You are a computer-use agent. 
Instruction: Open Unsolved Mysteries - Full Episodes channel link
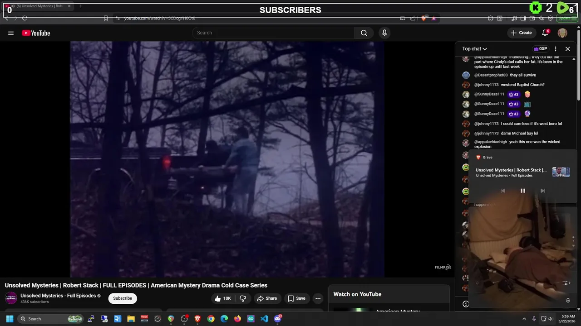click(58, 296)
